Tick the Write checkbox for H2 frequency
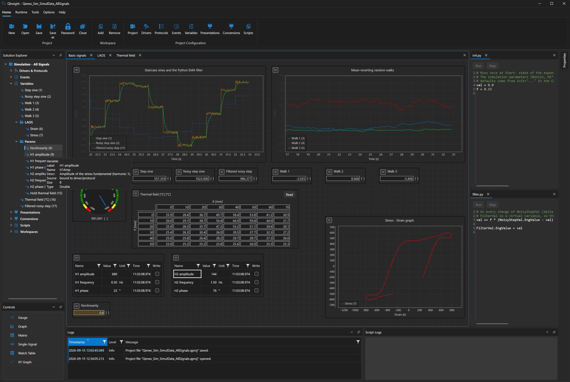 [x=257, y=282]
